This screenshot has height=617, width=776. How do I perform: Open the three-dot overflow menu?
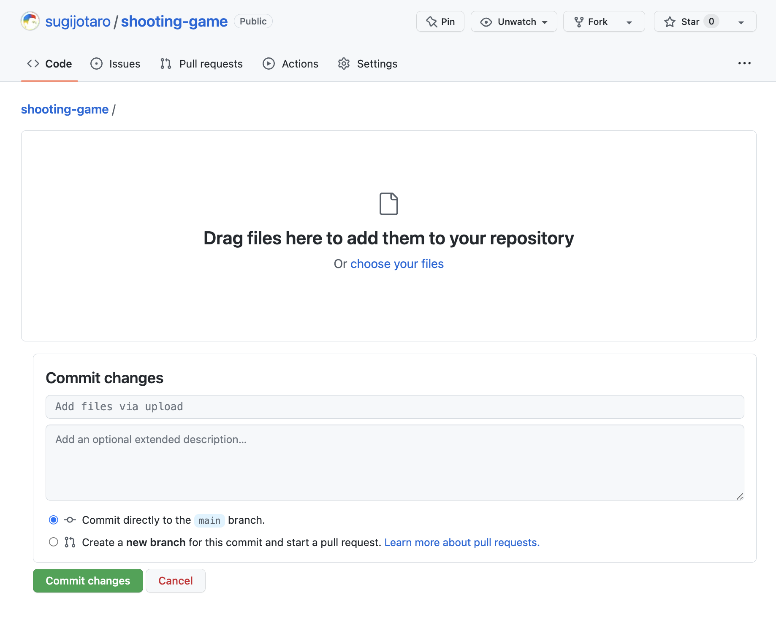pyautogui.click(x=744, y=63)
